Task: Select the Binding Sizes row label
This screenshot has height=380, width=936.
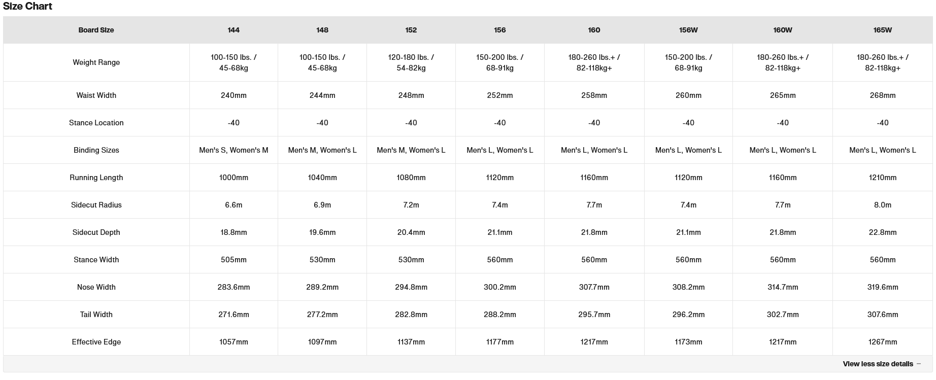Action: pyautogui.click(x=96, y=150)
